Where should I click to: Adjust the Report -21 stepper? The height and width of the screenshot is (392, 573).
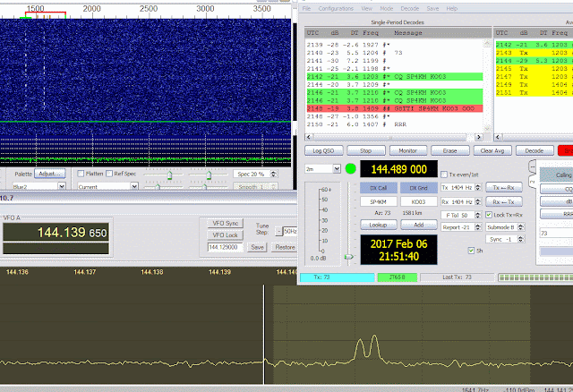pyautogui.click(x=478, y=227)
